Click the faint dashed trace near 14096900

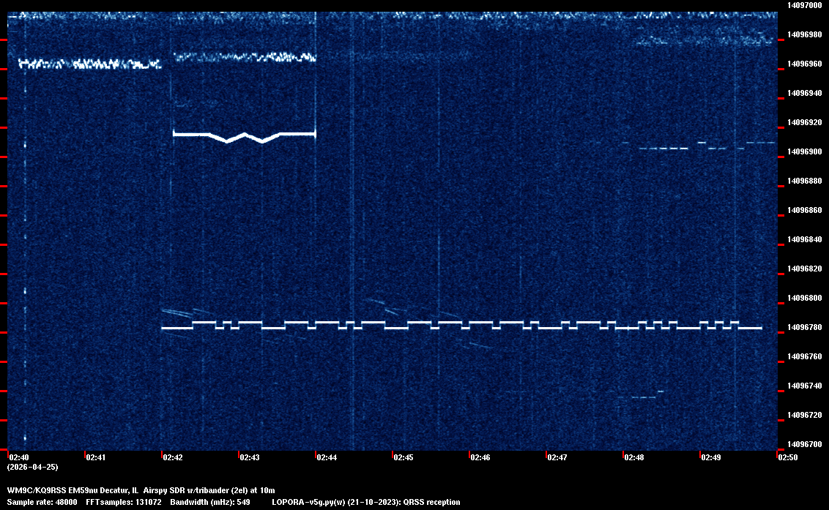coord(663,149)
